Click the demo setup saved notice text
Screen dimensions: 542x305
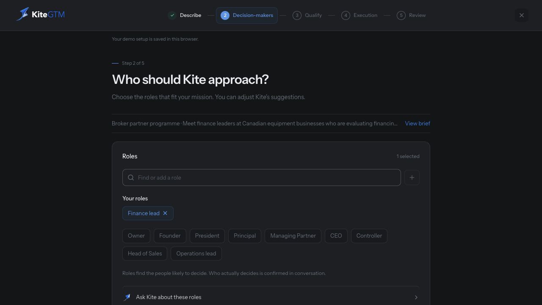coord(155,39)
